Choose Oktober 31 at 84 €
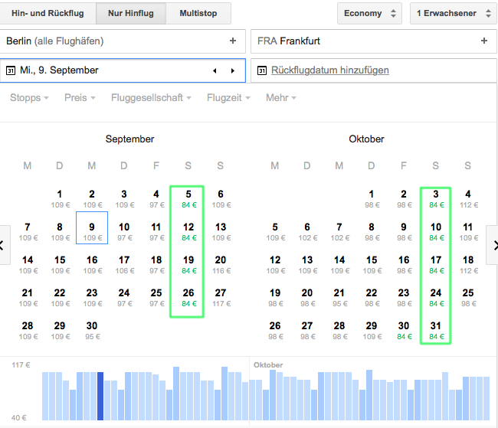 click(x=436, y=331)
